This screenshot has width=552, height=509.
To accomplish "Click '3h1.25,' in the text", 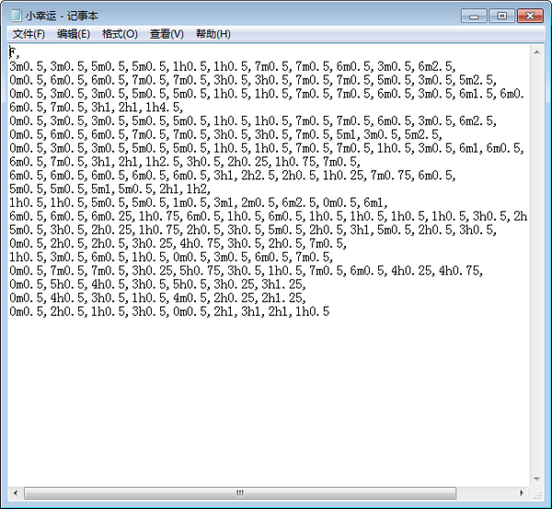I will [283, 284].
